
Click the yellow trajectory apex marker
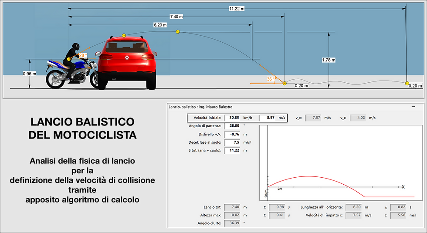pos(178,31)
